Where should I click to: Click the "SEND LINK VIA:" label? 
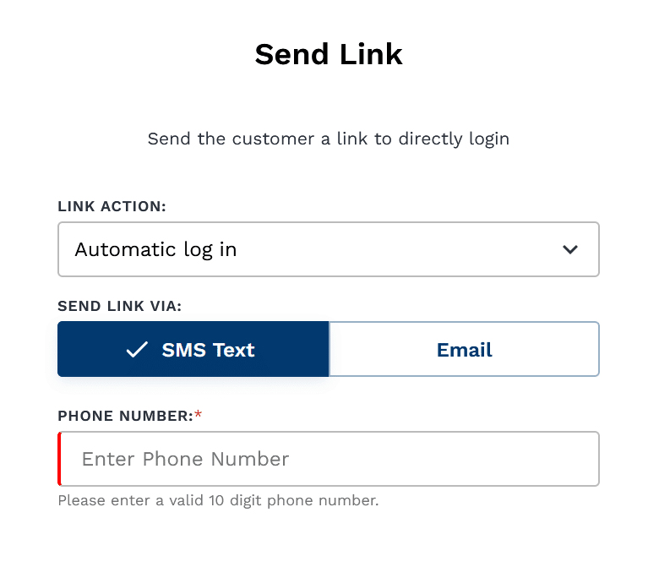pos(119,306)
